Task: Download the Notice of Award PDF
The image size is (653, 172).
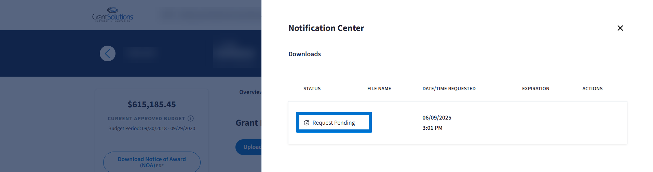Action: click(x=152, y=162)
